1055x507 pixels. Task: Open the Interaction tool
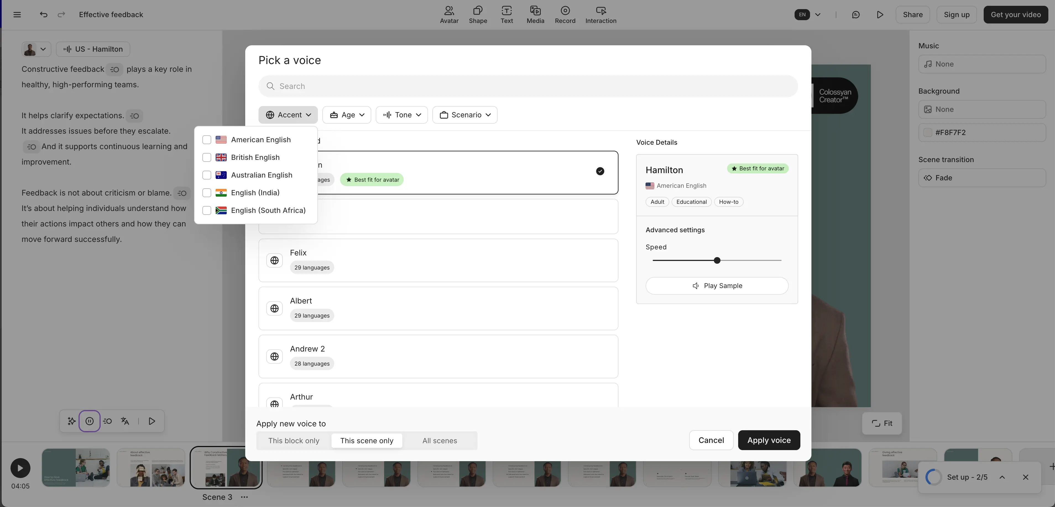(x=600, y=14)
